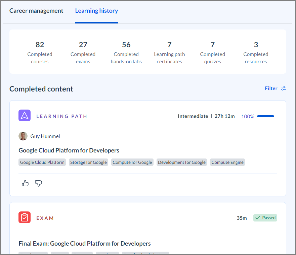
Task: Select the Compute for Google tag
Action: (x=132, y=162)
